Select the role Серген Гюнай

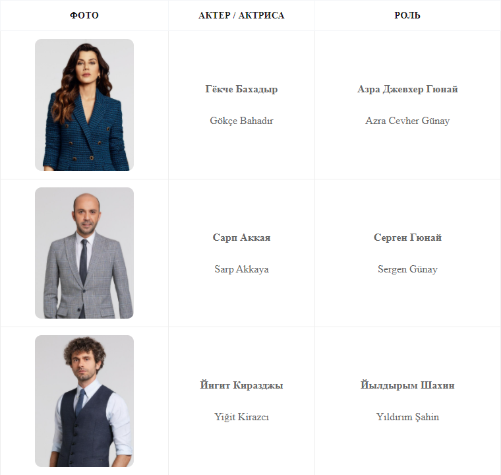tap(407, 237)
